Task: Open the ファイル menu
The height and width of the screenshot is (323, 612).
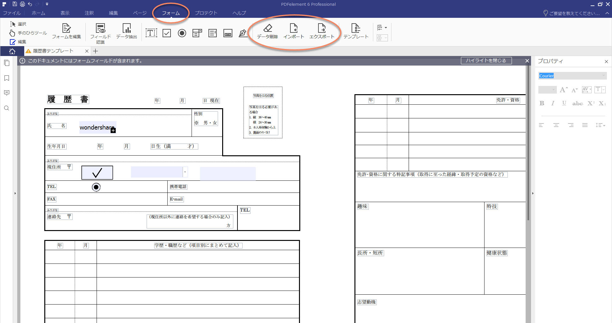Action: click(x=12, y=13)
